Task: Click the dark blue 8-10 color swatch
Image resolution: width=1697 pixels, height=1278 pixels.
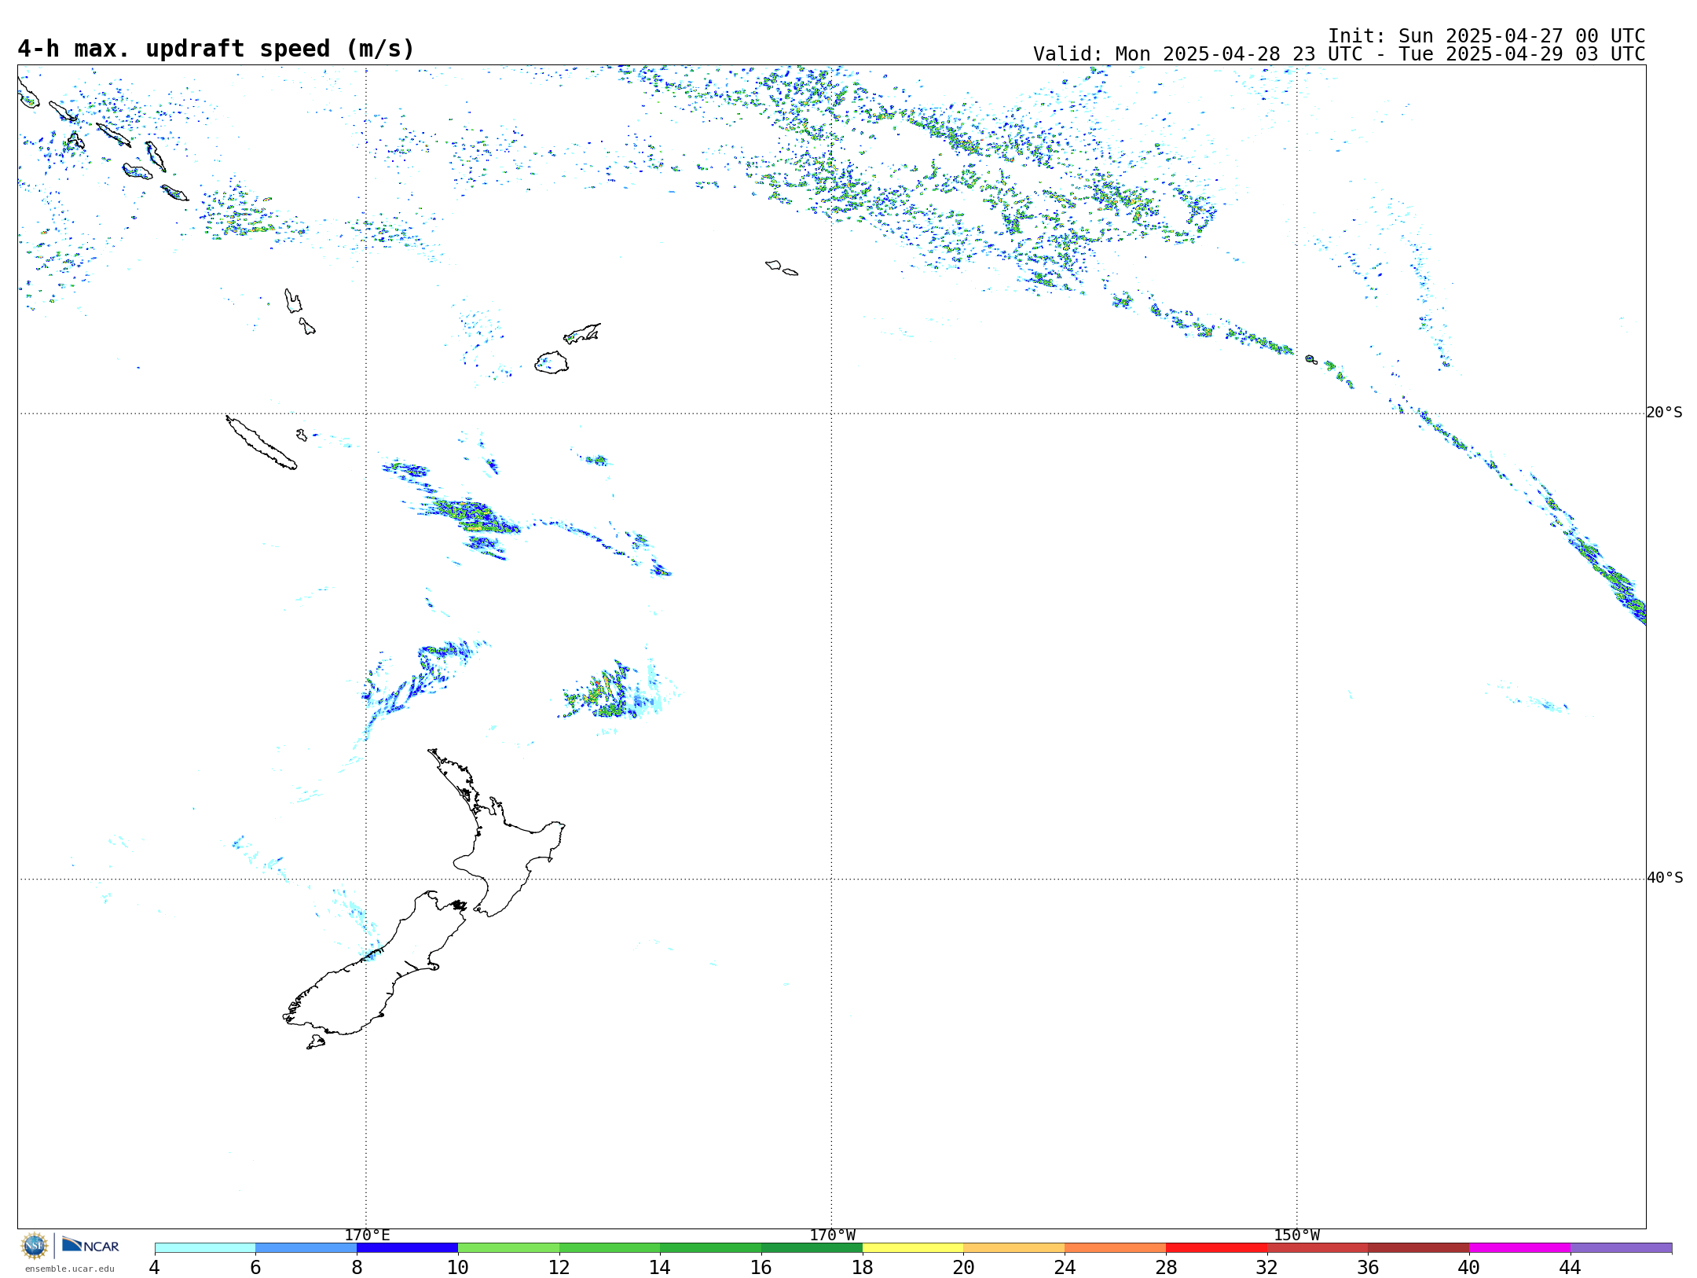Action: [x=407, y=1247]
